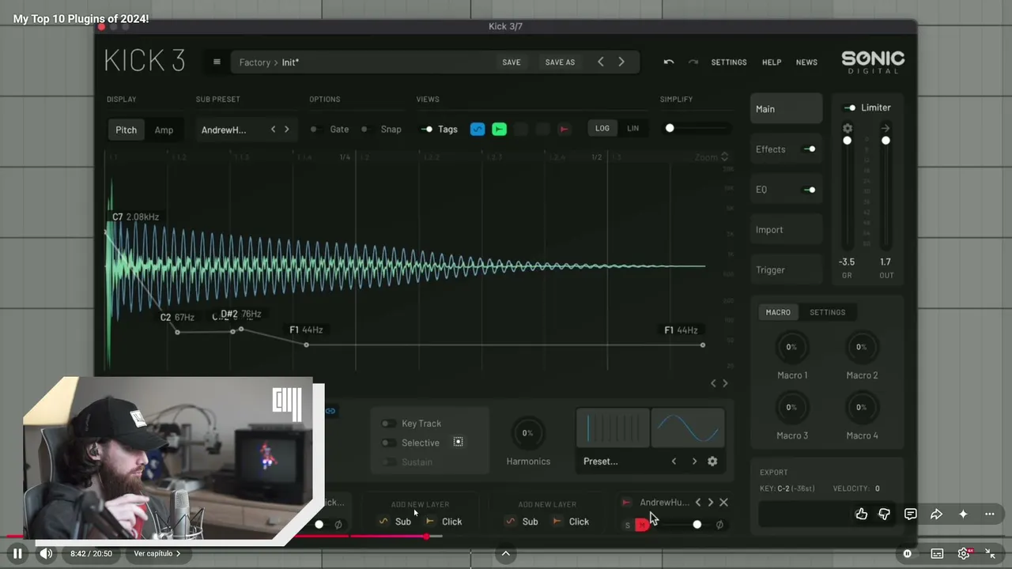The image size is (1012, 569).
Task: Share the video with the arrow icon
Action: point(936,514)
